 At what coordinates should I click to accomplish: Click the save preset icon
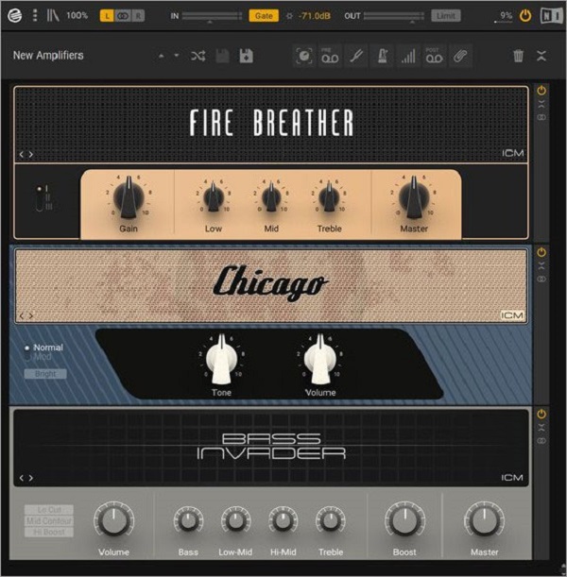[x=222, y=56]
